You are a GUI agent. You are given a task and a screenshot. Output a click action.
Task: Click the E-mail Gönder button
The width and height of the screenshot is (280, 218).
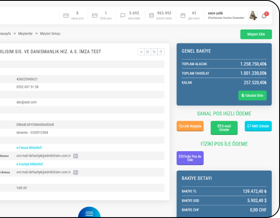224,128
